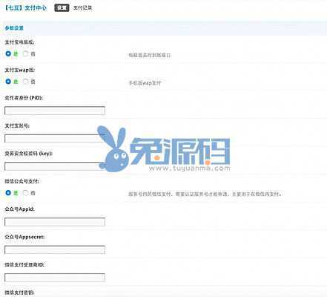Viewport: 327px width, 297px height.
Task: Focus the 公众号Appsecret input field
Action: 55,249
